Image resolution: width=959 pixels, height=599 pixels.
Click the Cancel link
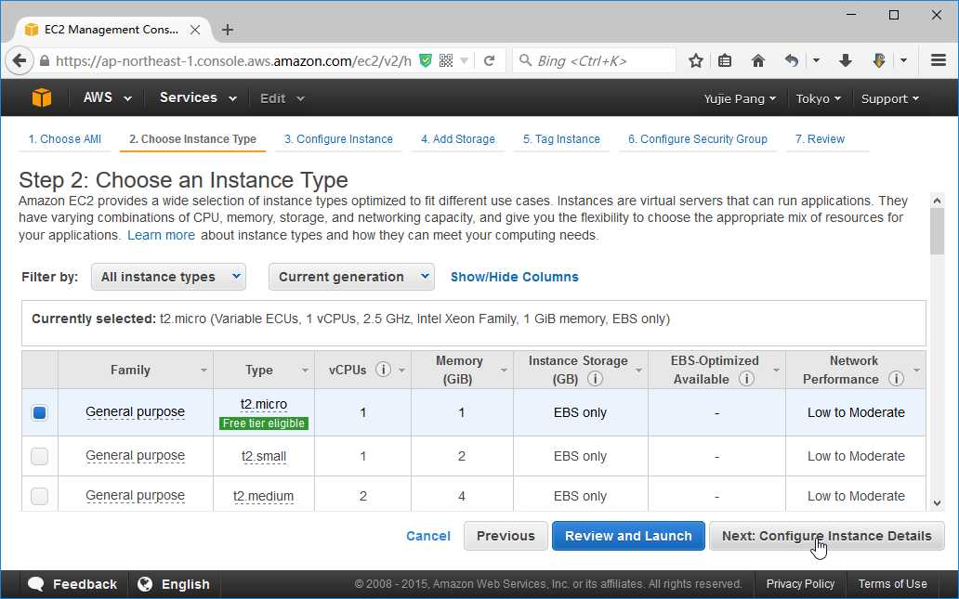coord(428,536)
